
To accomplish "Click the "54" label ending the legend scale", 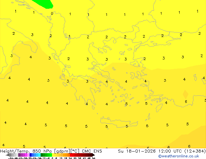I will click(x=94, y=158).
